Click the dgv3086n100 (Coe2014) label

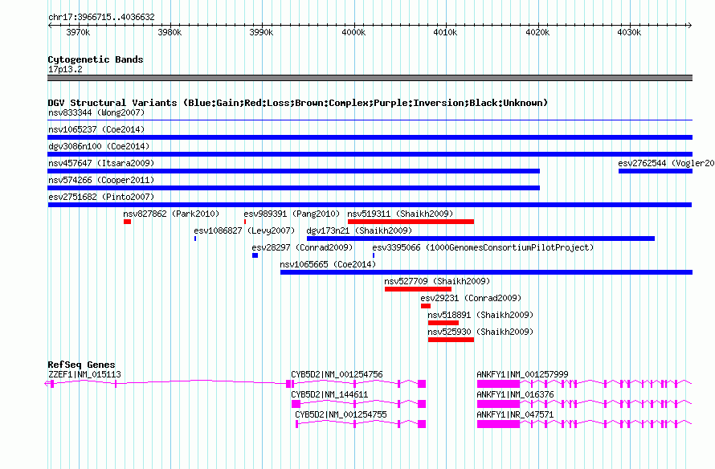coord(99,146)
